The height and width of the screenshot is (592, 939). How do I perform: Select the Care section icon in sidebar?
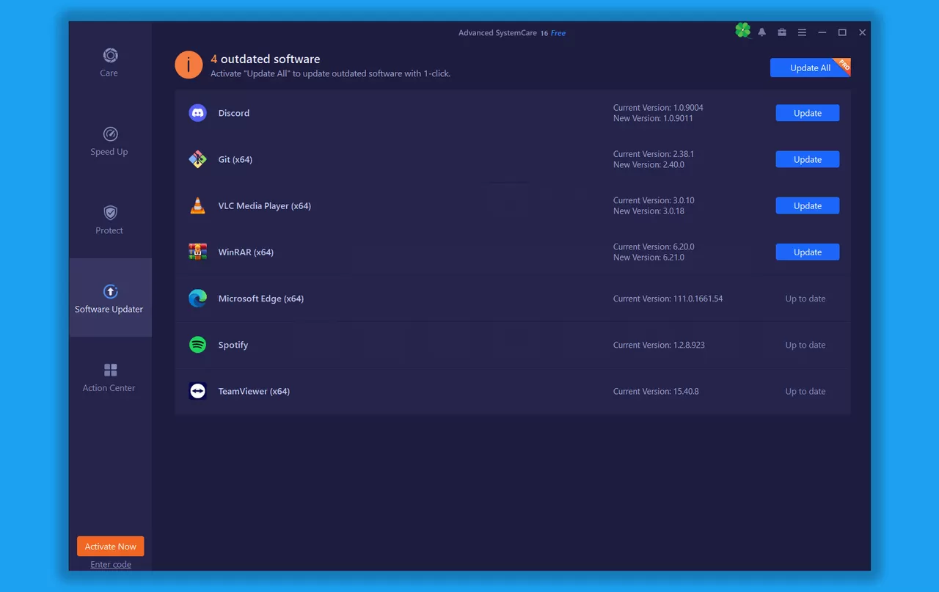(109, 56)
